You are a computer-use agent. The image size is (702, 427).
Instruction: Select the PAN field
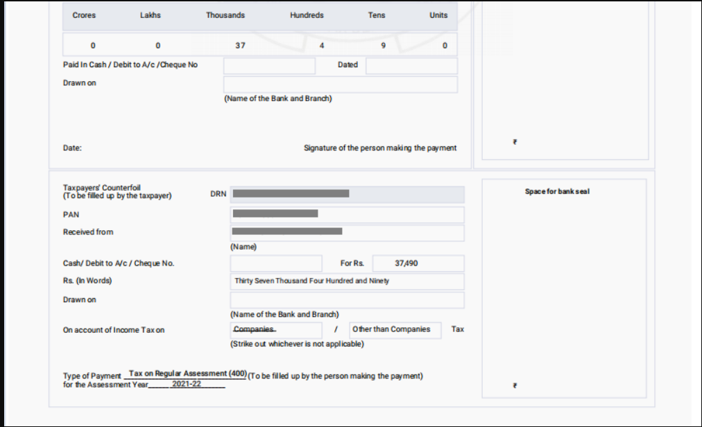[347, 214]
